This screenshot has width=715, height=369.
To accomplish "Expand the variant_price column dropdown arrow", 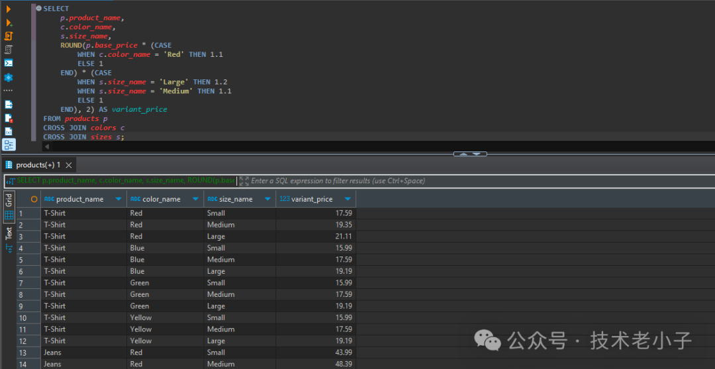I will coord(348,199).
